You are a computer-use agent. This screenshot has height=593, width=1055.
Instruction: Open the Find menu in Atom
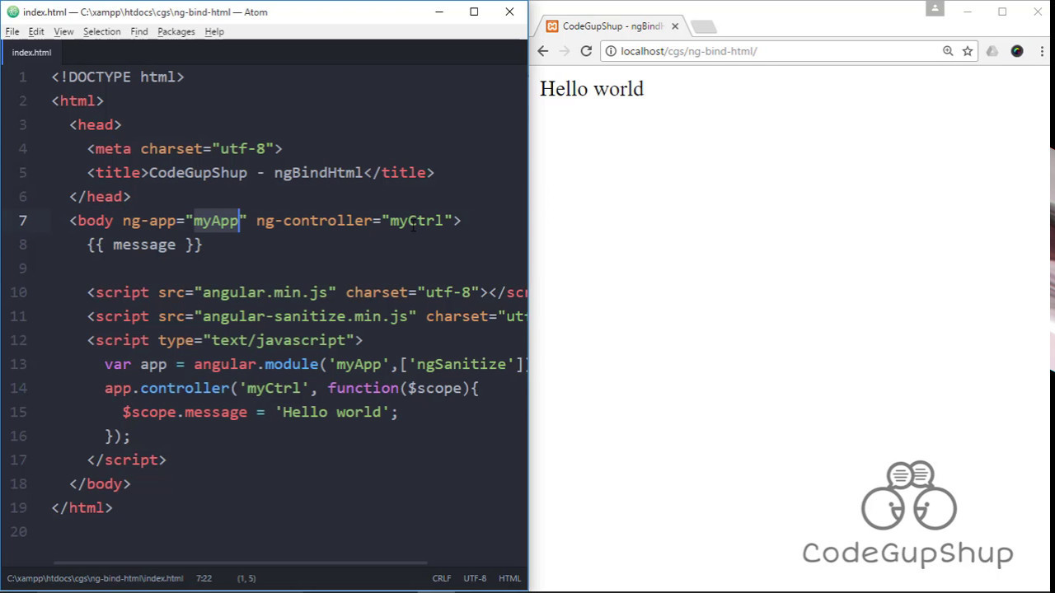(139, 31)
